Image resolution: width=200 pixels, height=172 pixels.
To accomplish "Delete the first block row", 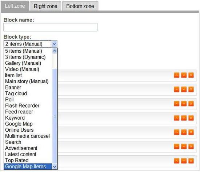I will coord(191,75).
